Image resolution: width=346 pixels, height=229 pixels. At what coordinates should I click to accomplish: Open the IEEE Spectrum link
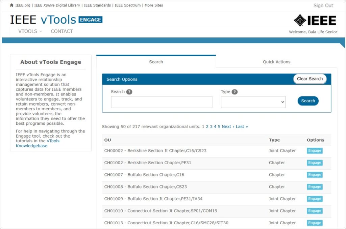pos(127,5)
